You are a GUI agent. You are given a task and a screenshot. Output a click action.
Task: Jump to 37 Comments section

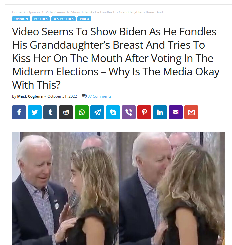[99, 96]
